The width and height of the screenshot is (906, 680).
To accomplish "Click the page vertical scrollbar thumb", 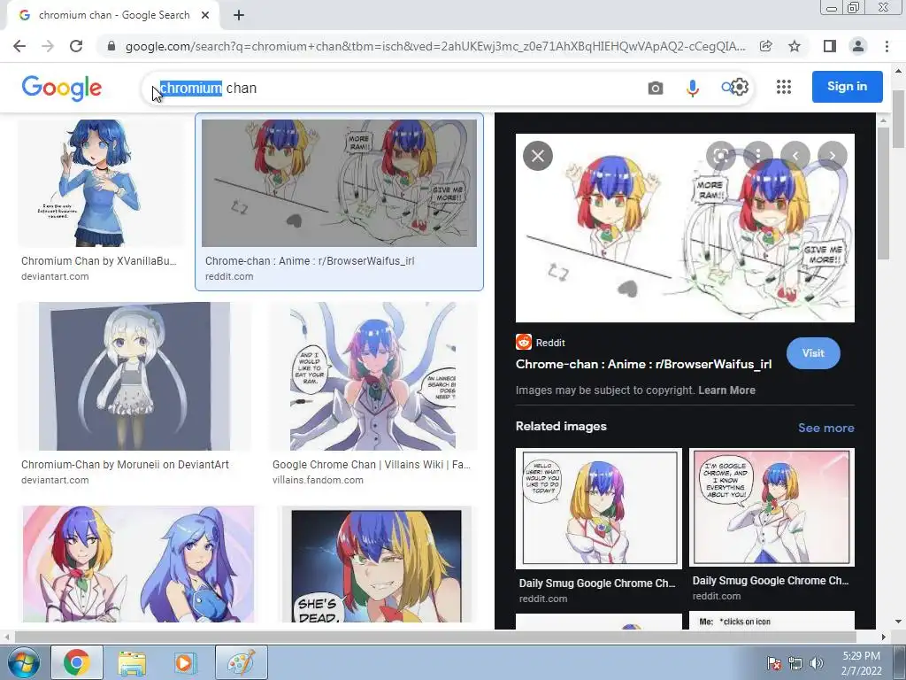I will tap(899, 119).
